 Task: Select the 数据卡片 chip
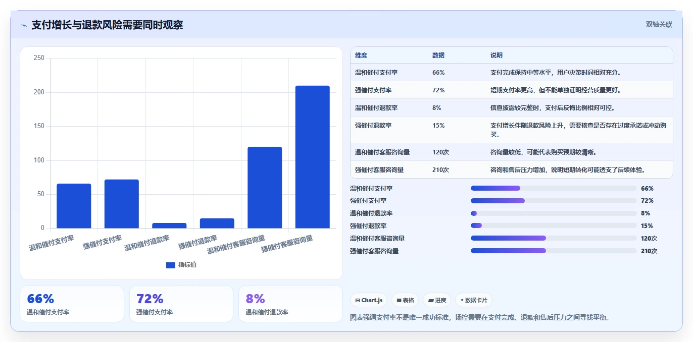(474, 300)
